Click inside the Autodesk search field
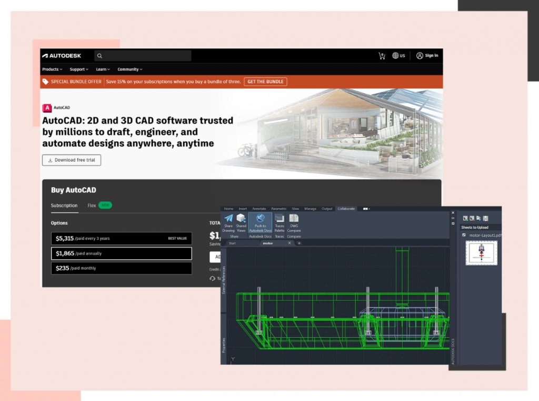539x401 pixels. pos(143,56)
